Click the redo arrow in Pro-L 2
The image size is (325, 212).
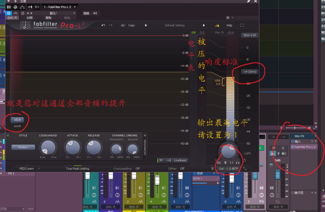pyautogui.click(x=110, y=25)
